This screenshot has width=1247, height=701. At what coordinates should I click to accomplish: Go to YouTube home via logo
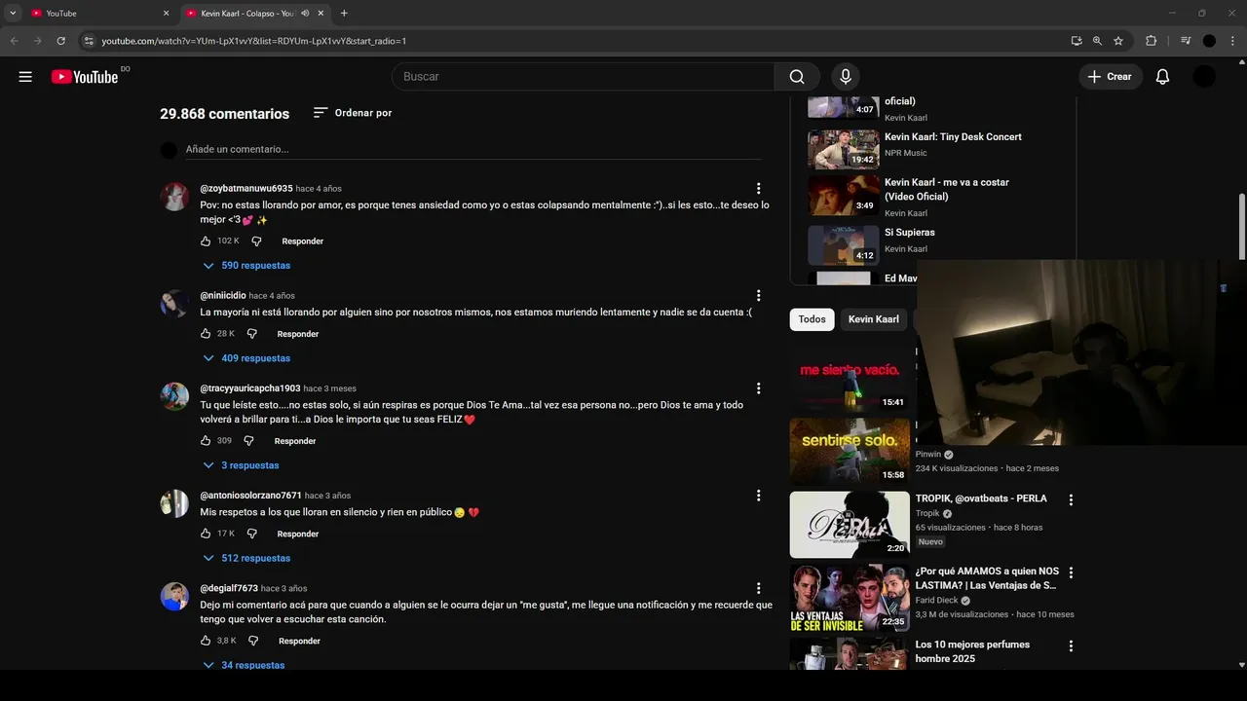(x=85, y=77)
